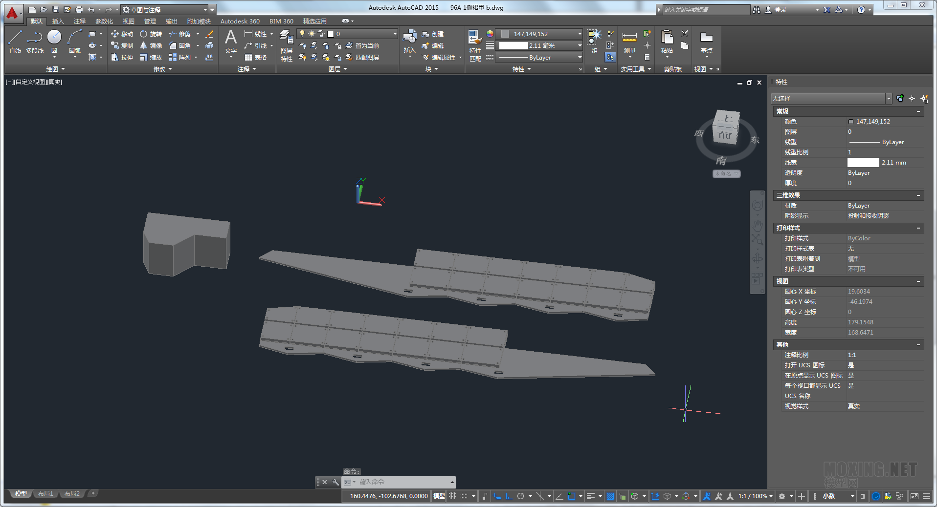Screen dimensions: 937x507
Task: Select the 圆 (Circle) tool
Action: tap(54, 41)
